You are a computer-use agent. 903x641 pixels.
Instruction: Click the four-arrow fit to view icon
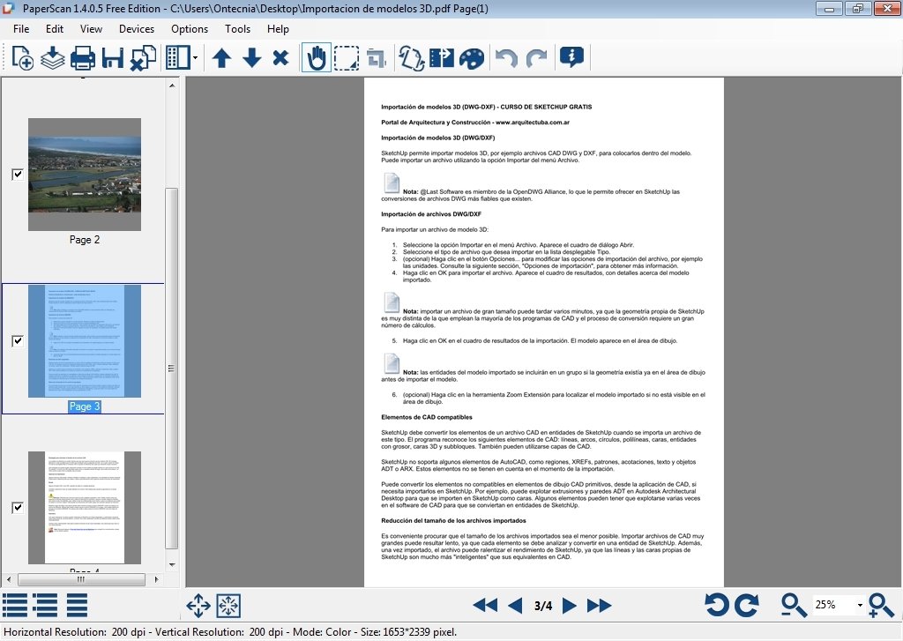pyautogui.click(x=198, y=606)
